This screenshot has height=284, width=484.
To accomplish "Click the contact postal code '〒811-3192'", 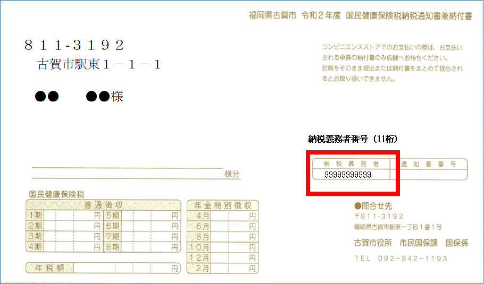I will pyautogui.click(x=379, y=217).
